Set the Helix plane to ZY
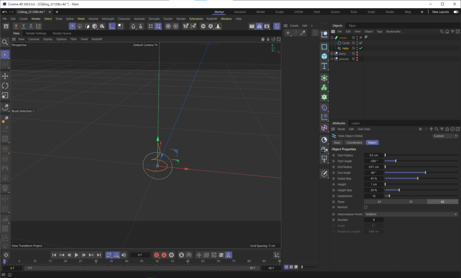 [x=410, y=202]
